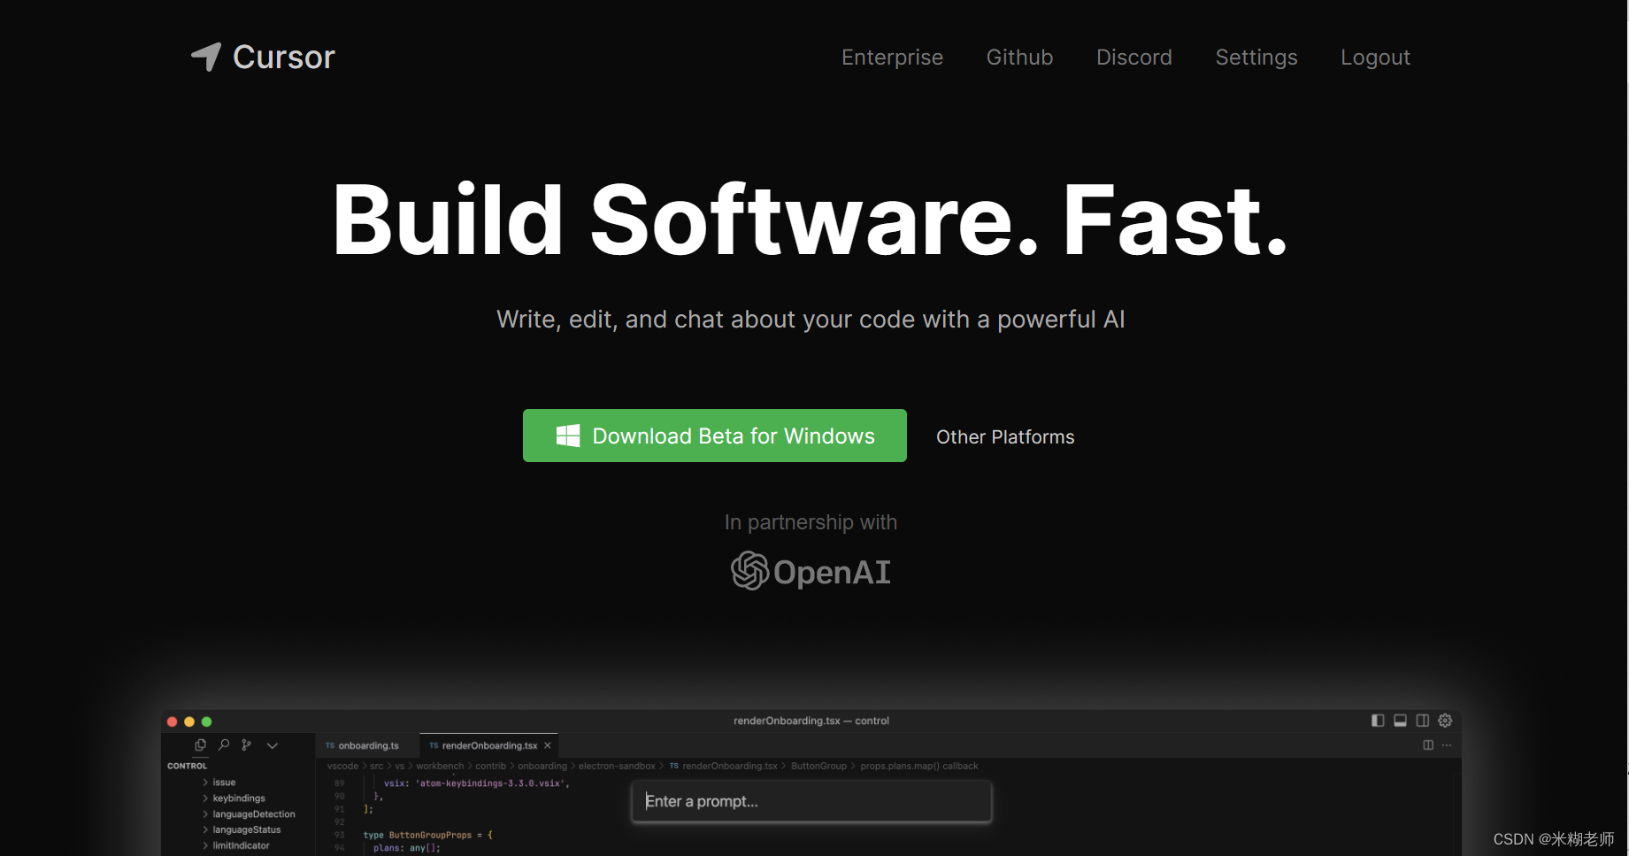The height and width of the screenshot is (856, 1629).
Task: Click the props.plans.map() callback breadcrumb
Action: 919,767
